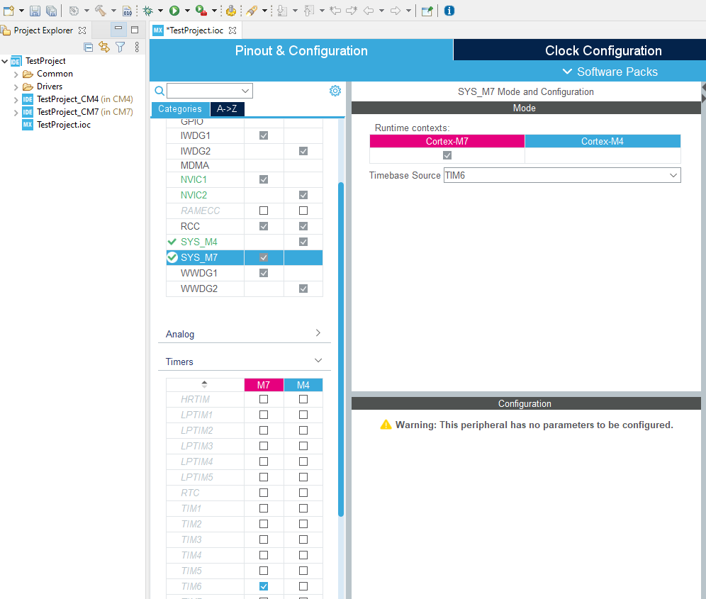Select NVIC1 in the peripheral list
Image resolution: width=706 pixels, height=599 pixels.
[x=194, y=180]
